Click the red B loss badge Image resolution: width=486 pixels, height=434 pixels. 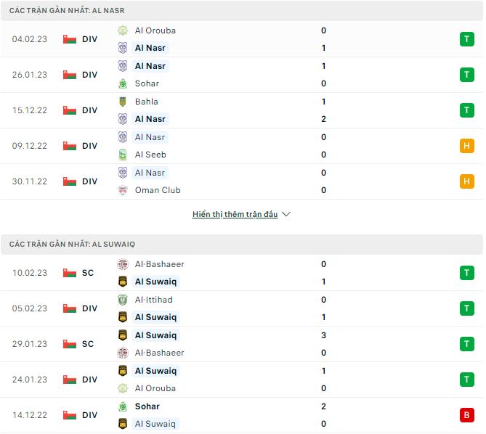coord(466,415)
